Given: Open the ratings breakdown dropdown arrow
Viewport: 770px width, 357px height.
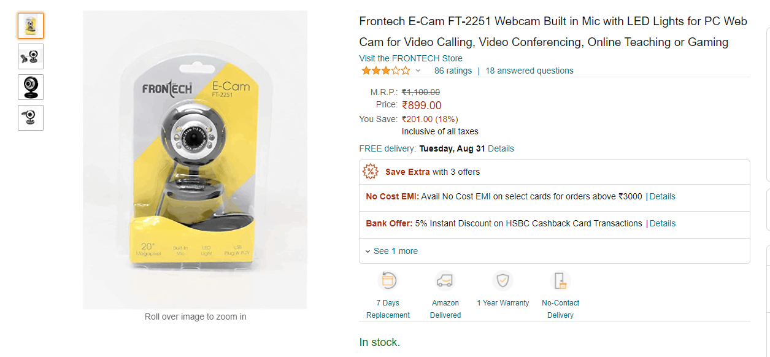Looking at the screenshot, I should (x=418, y=71).
